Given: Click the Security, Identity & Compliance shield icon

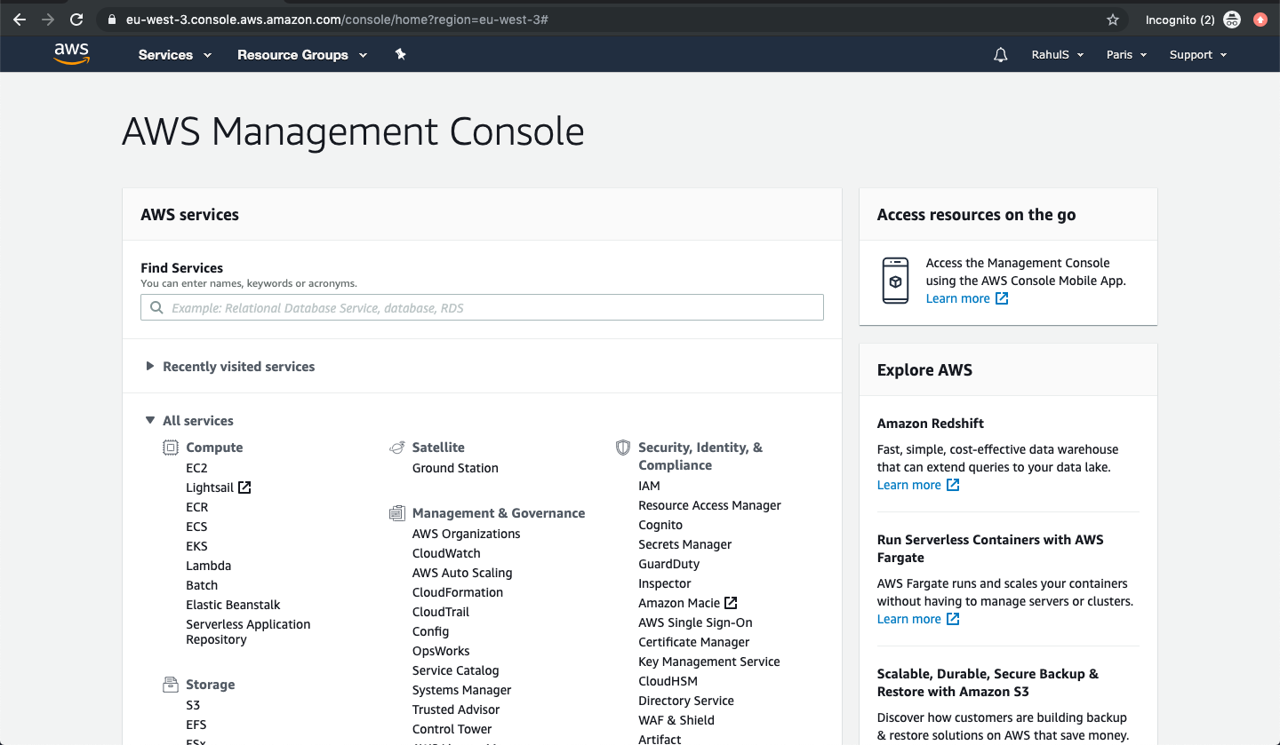Looking at the screenshot, I should 622,448.
